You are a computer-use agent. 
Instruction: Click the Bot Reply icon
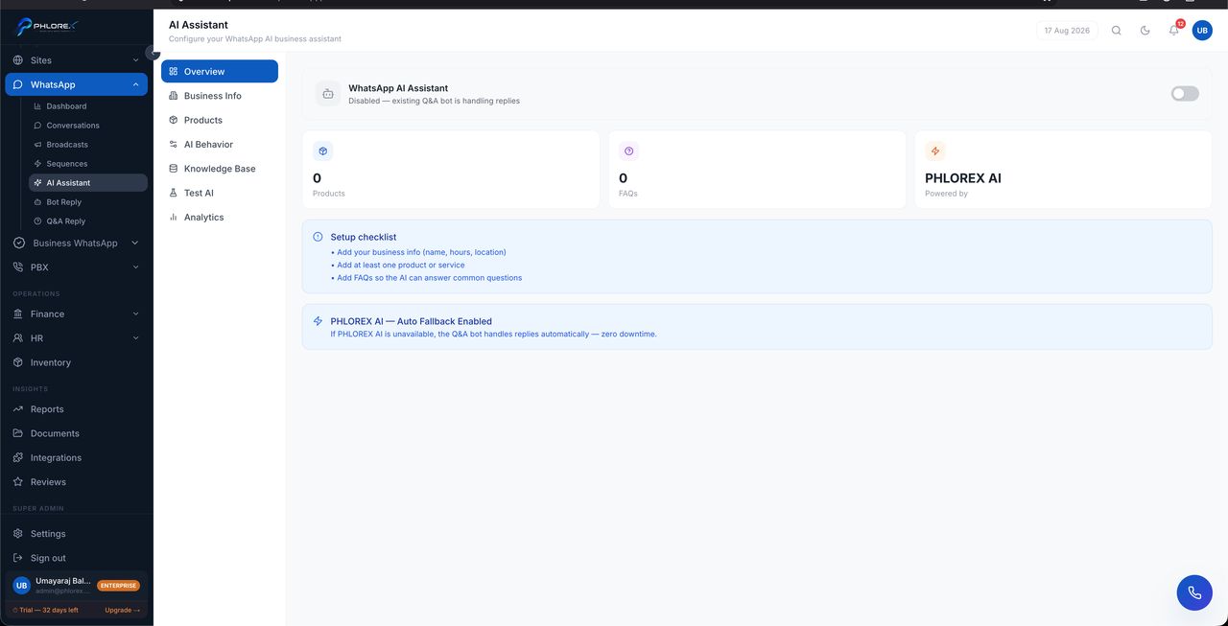(37, 202)
